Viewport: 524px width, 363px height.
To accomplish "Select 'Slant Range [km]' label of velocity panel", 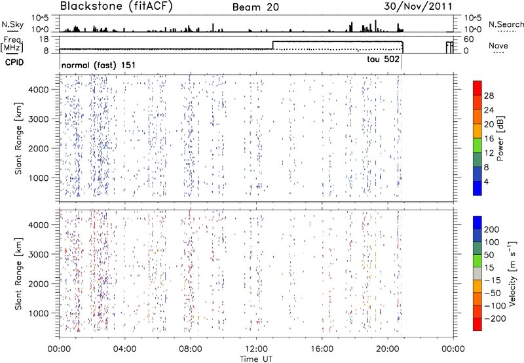I will 18,274.
